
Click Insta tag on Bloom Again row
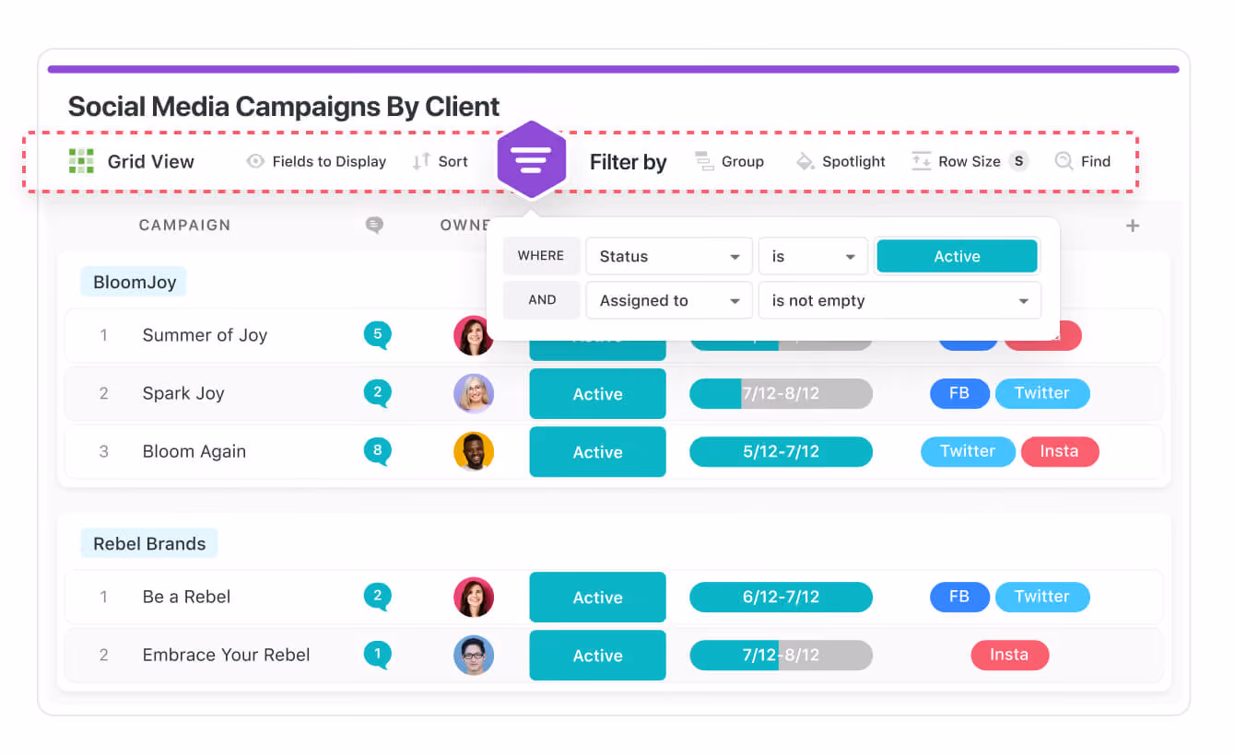pyautogui.click(x=1060, y=451)
